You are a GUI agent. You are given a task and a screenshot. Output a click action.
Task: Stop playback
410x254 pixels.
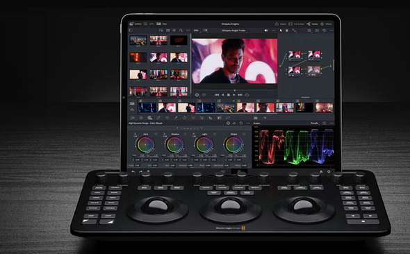point(229,95)
